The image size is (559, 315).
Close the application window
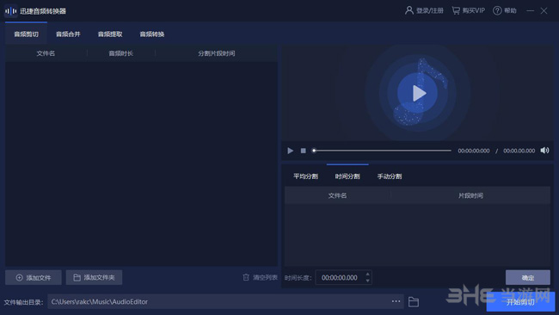coord(544,10)
